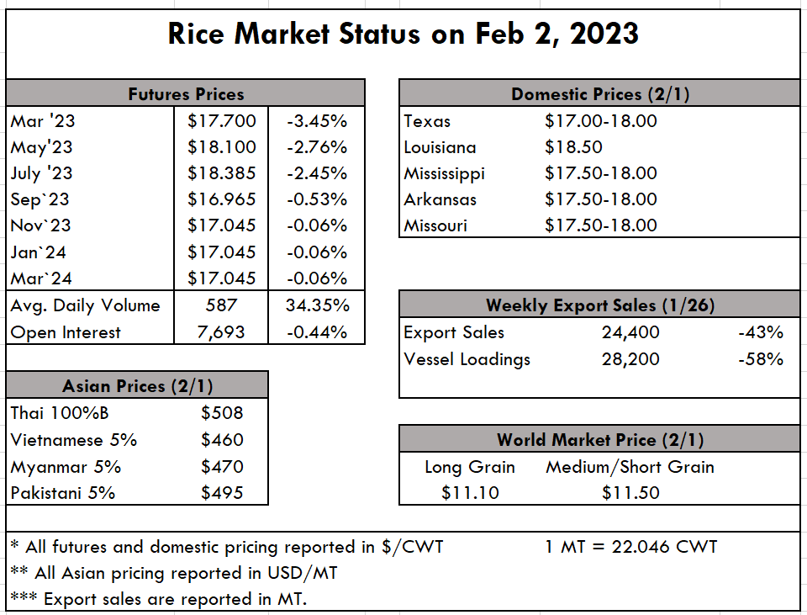Click the Weekly Export Sales (1/26) header
The height and width of the screenshot is (615, 807).
point(599,305)
